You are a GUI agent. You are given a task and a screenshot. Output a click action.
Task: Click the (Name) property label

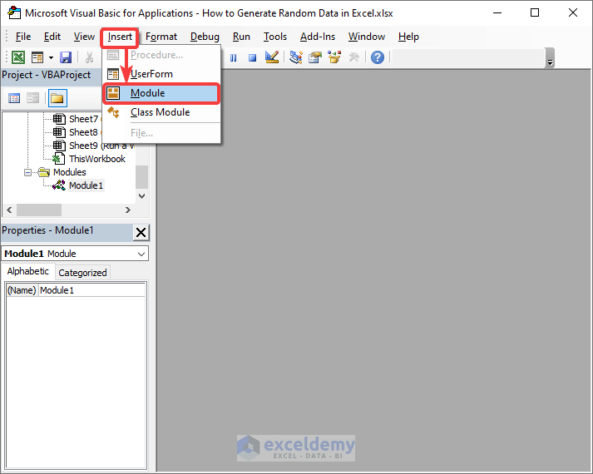[22, 290]
